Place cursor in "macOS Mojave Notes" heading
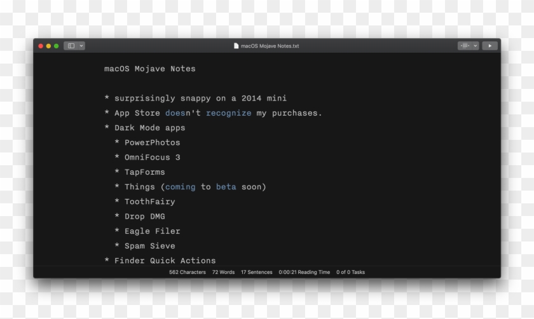Screen dimensions: 534x319 point(149,69)
